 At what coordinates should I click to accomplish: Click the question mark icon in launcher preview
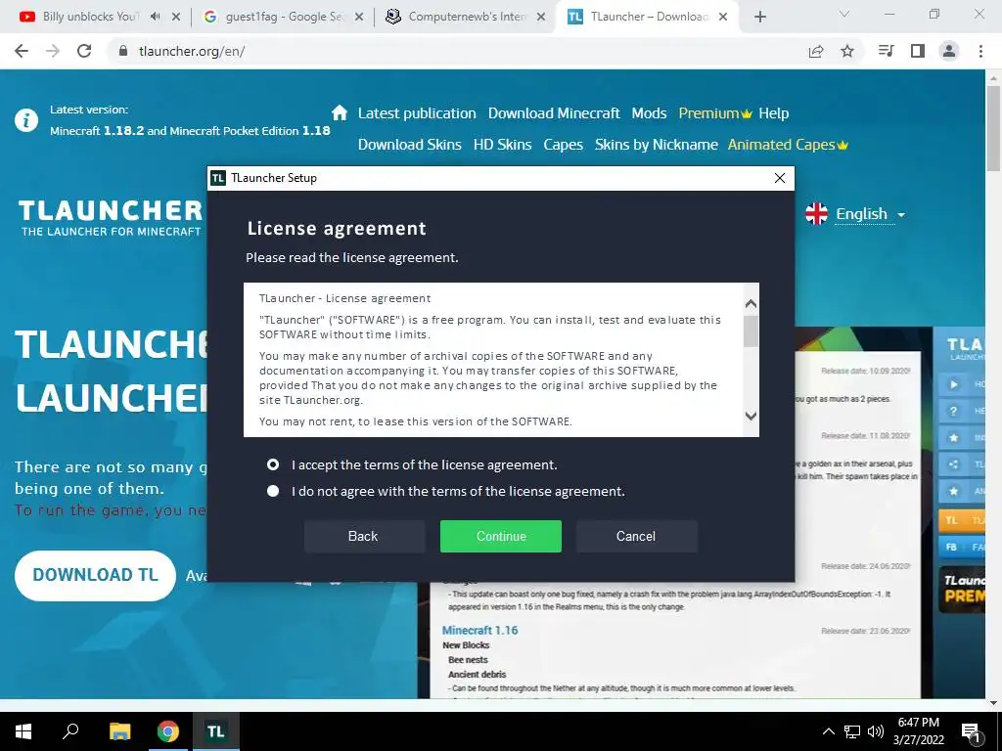pyautogui.click(x=953, y=412)
